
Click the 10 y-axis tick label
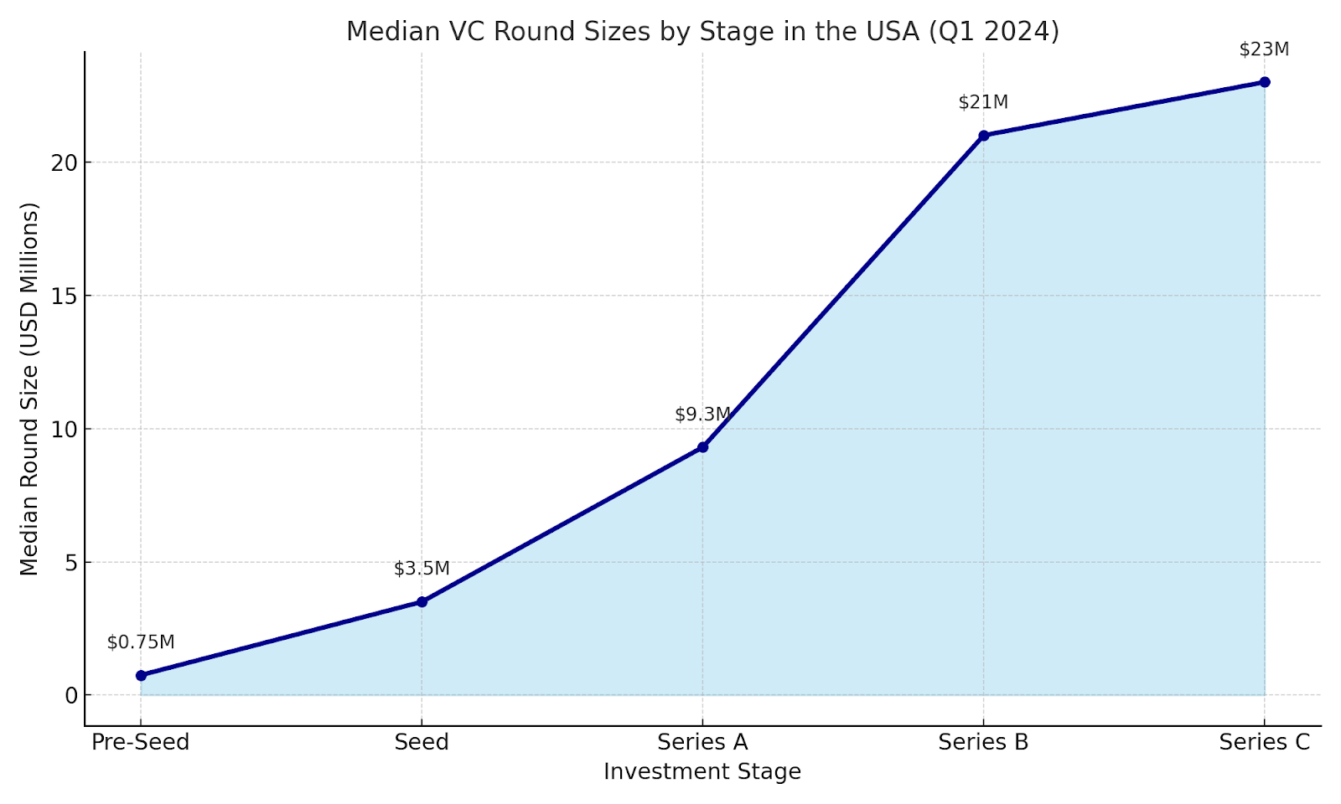point(65,430)
